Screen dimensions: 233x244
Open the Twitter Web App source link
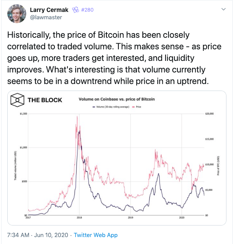[96, 235]
